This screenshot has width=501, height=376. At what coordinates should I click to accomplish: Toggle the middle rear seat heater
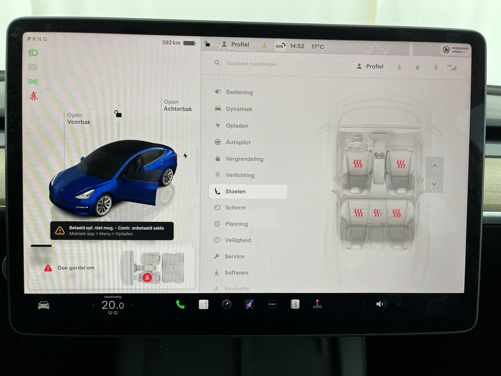(x=377, y=212)
